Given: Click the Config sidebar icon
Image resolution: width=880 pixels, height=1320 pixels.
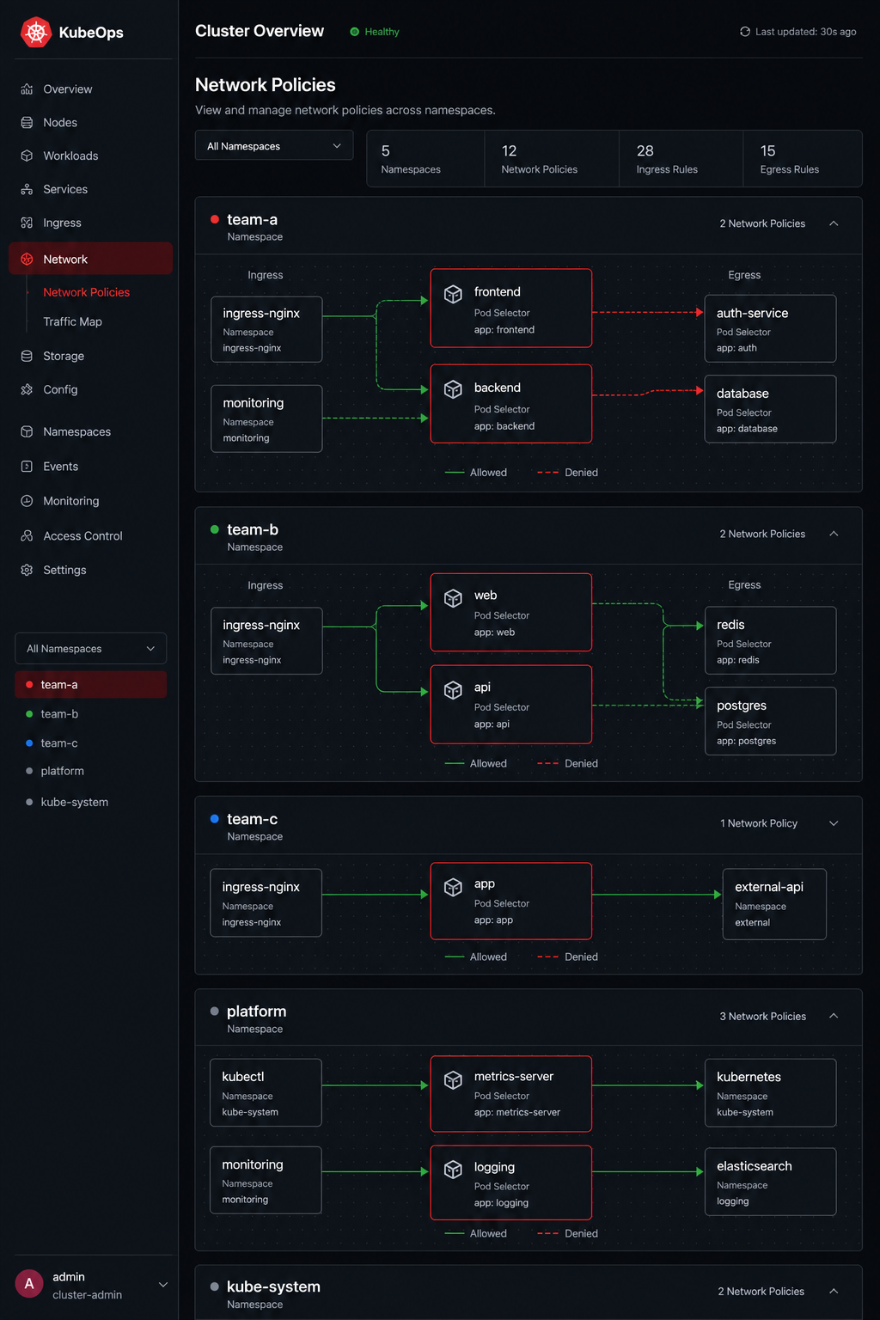Looking at the screenshot, I should (x=27, y=390).
